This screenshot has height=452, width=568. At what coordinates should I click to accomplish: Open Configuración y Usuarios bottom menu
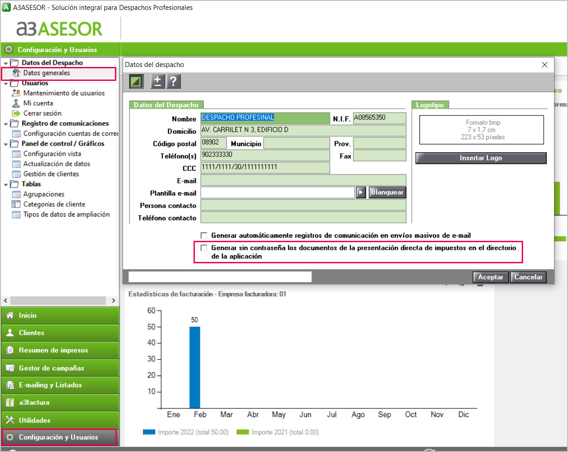[60, 437]
